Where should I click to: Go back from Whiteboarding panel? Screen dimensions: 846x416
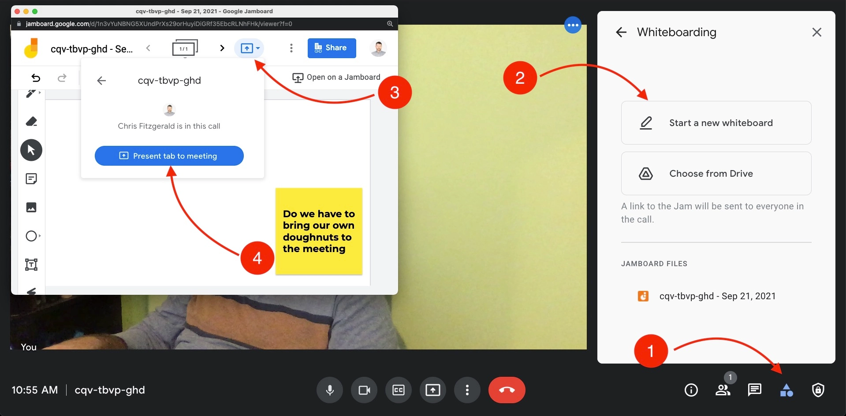point(621,32)
